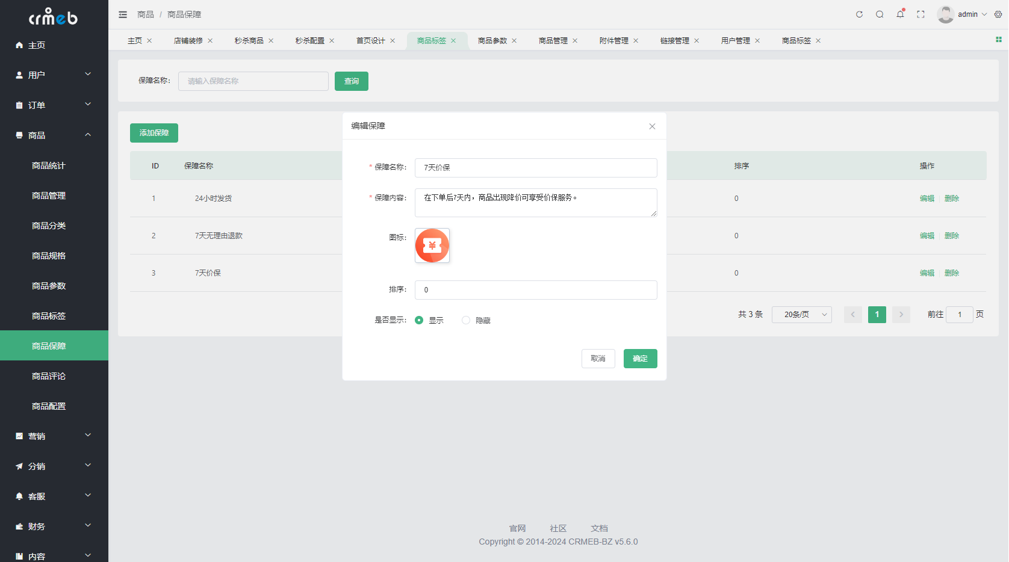Confirm the edit with the 确定 button
Screen dimensions: 1009x562
tap(640, 358)
